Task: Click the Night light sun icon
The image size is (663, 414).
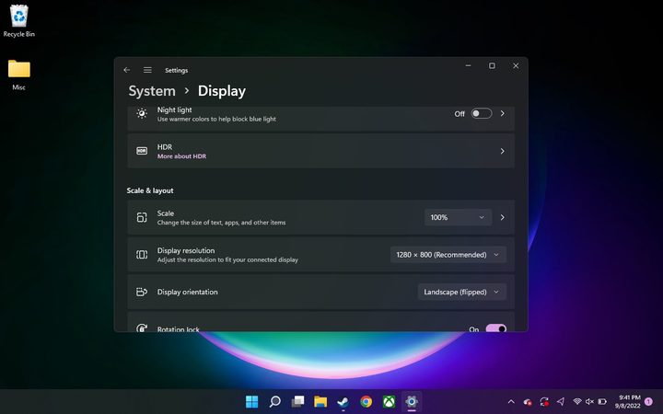Action: tap(142, 113)
